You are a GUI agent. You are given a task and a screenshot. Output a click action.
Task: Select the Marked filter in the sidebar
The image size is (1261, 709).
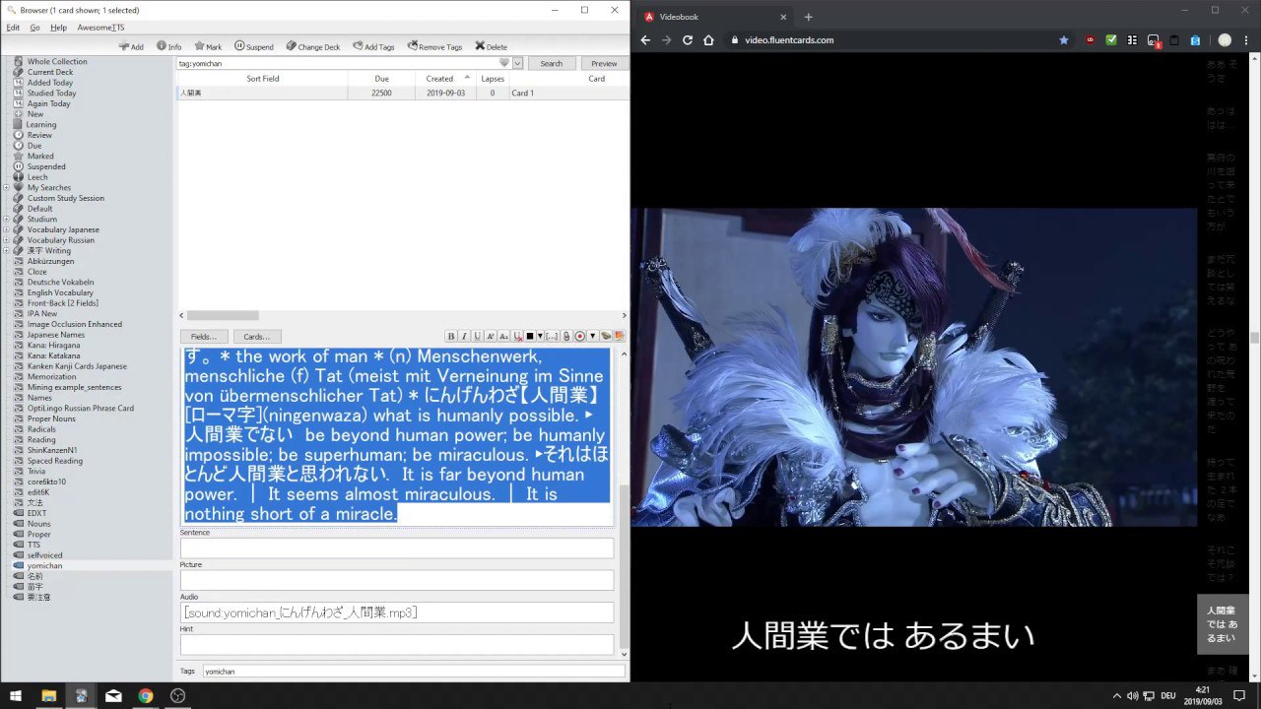point(40,156)
